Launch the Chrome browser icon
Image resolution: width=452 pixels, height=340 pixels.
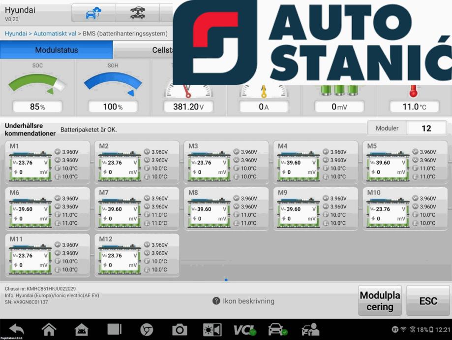pos(147,330)
